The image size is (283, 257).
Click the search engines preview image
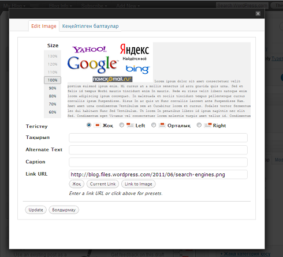click(110, 62)
